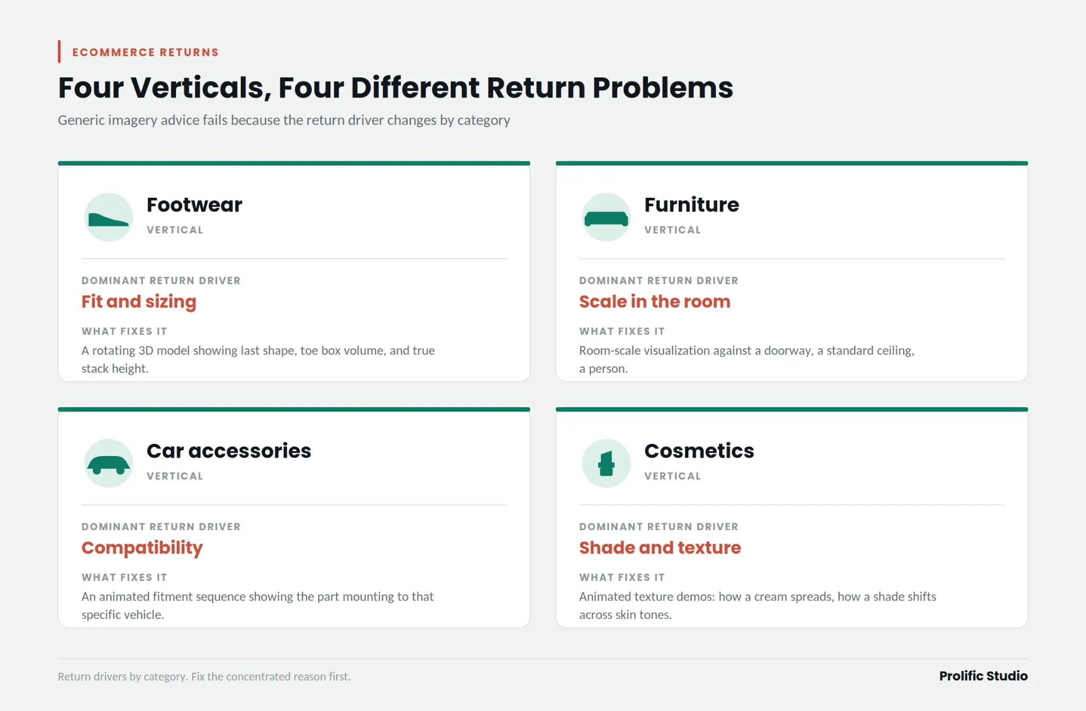This screenshot has height=711, width=1086.
Task: Click the Room-scale visualization description text
Action: 747,359
